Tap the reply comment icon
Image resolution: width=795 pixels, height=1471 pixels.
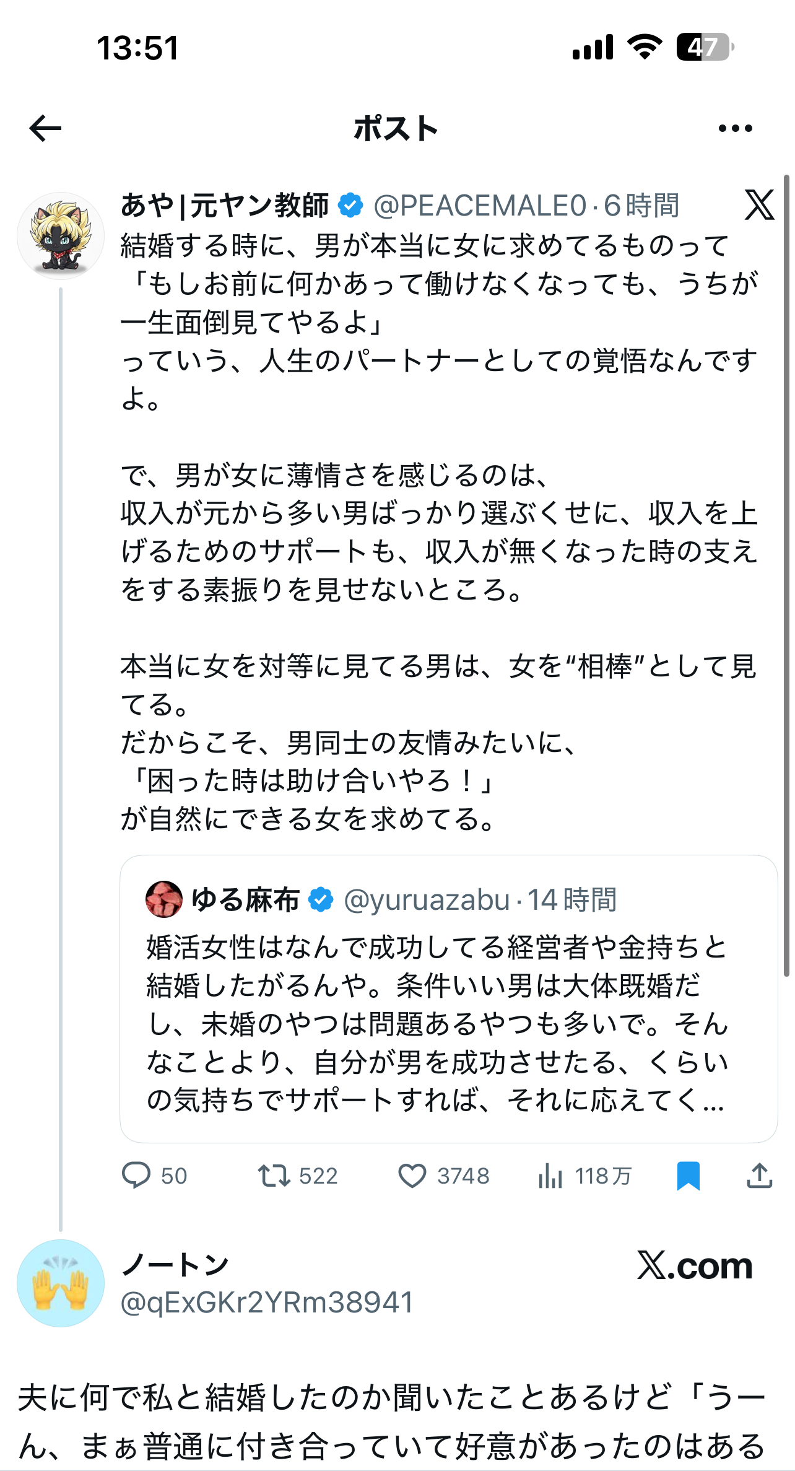pos(136,1176)
